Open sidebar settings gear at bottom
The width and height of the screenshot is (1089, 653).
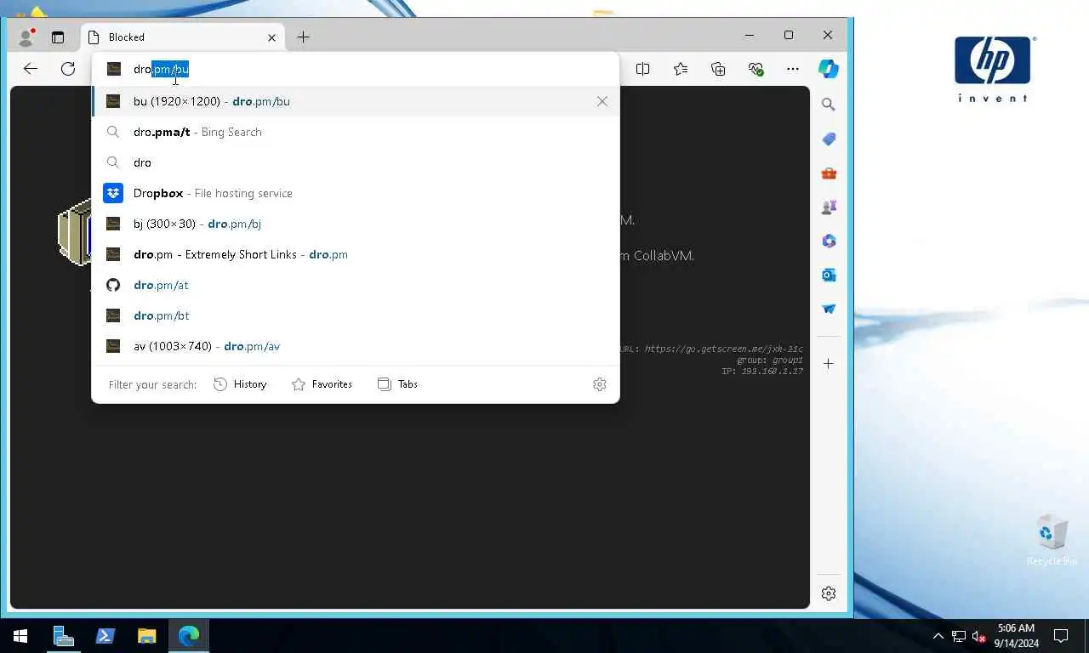point(829,593)
